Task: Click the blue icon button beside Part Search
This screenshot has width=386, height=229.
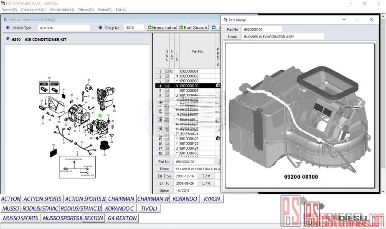Action: tap(214, 28)
